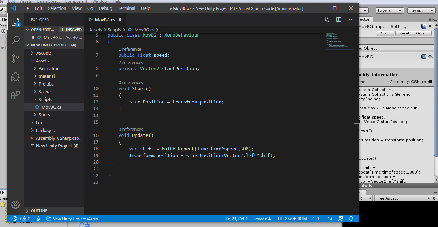Click Execution Order... button in Unity
This screenshot has width=438, height=227.
pos(413,33)
